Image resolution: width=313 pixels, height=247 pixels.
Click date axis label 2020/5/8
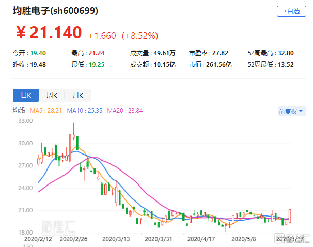click(244, 239)
